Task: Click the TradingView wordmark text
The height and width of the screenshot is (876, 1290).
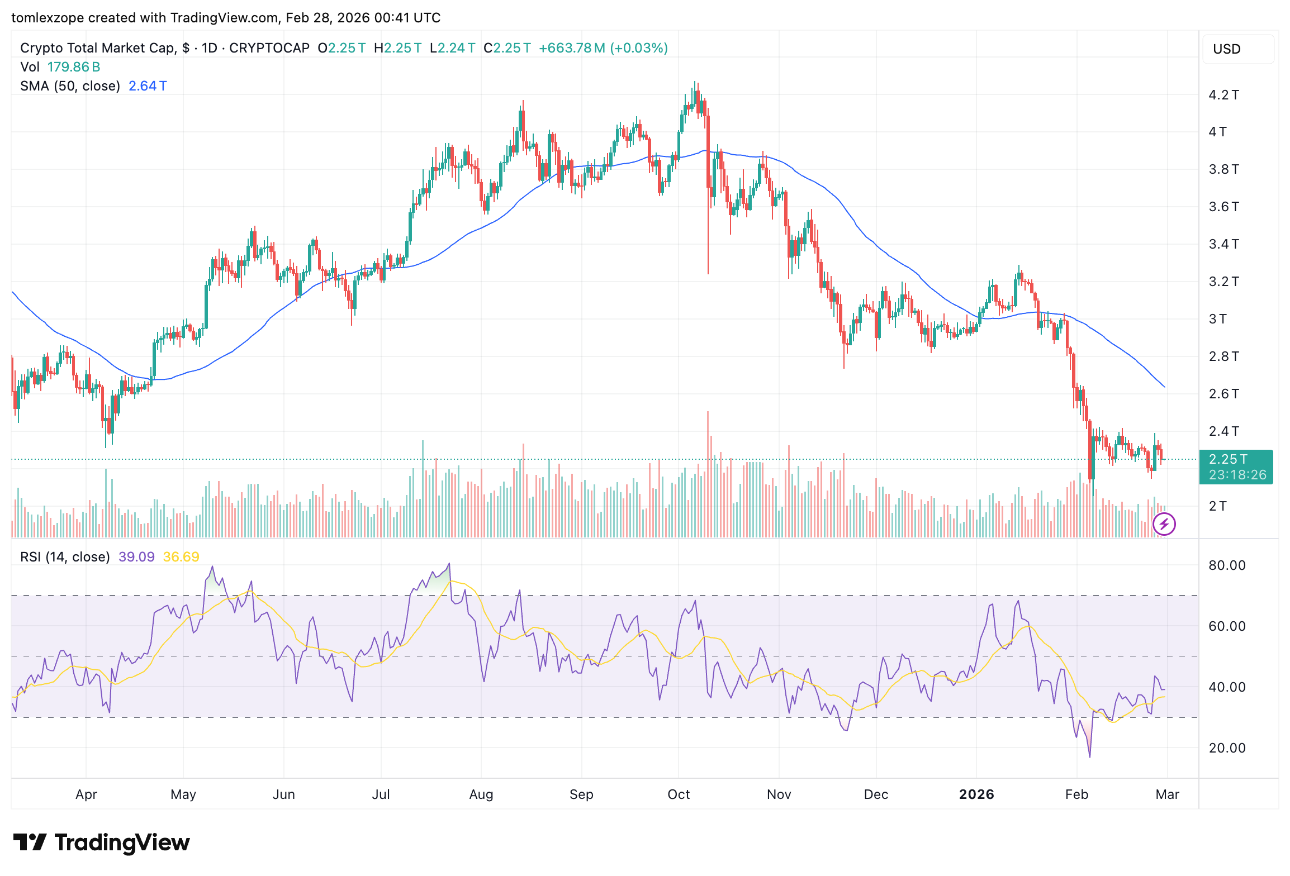Action: click(x=122, y=842)
